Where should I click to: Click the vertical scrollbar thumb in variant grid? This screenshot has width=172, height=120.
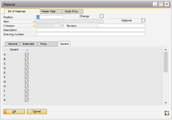(166, 62)
